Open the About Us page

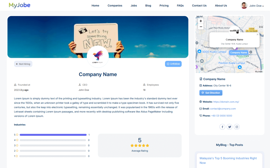pyautogui.click(x=221, y=6)
